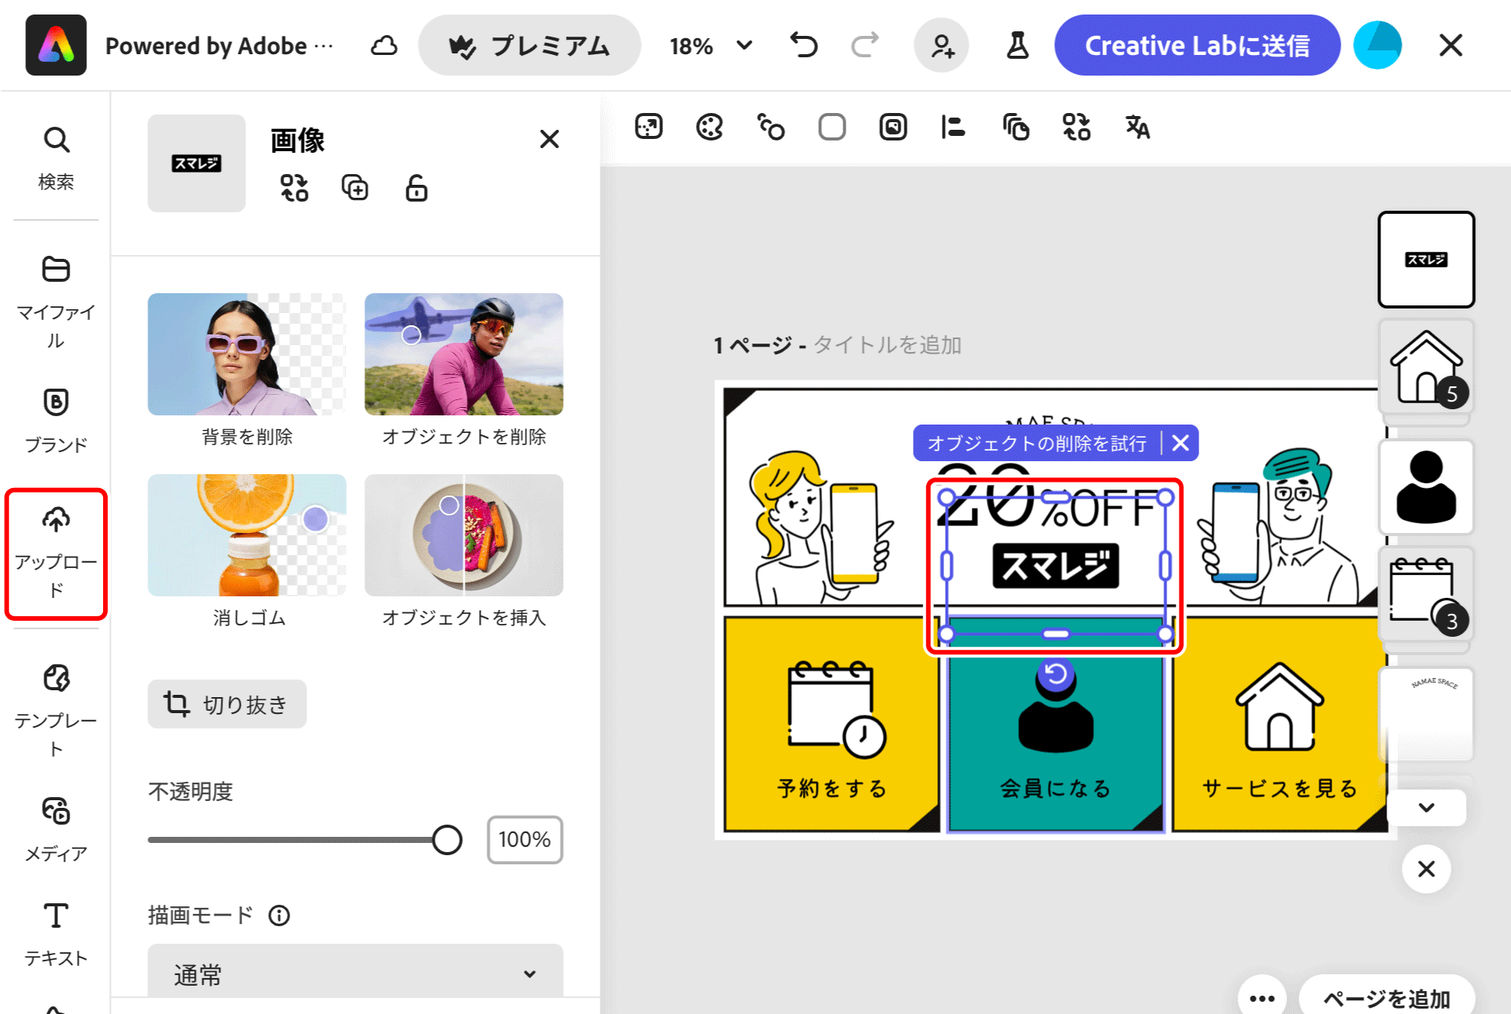Select the animation effect icon on the toolbar
Viewport: 1511px width, 1014px height.
[770, 128]
